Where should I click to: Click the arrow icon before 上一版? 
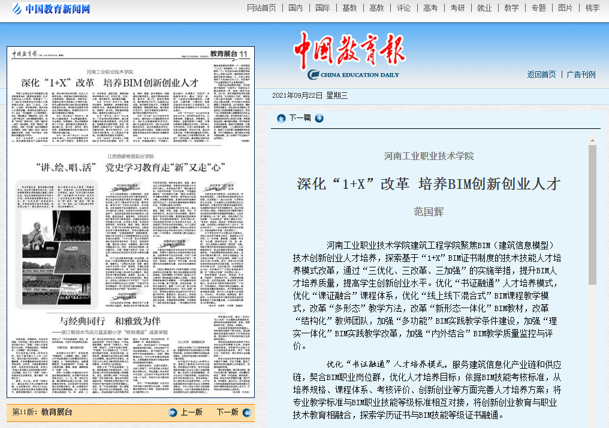[x=173, y=412]
